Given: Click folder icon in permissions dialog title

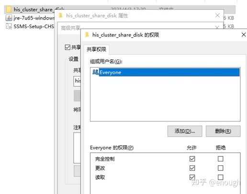Looking at the screenshot, I should (87, 34).
